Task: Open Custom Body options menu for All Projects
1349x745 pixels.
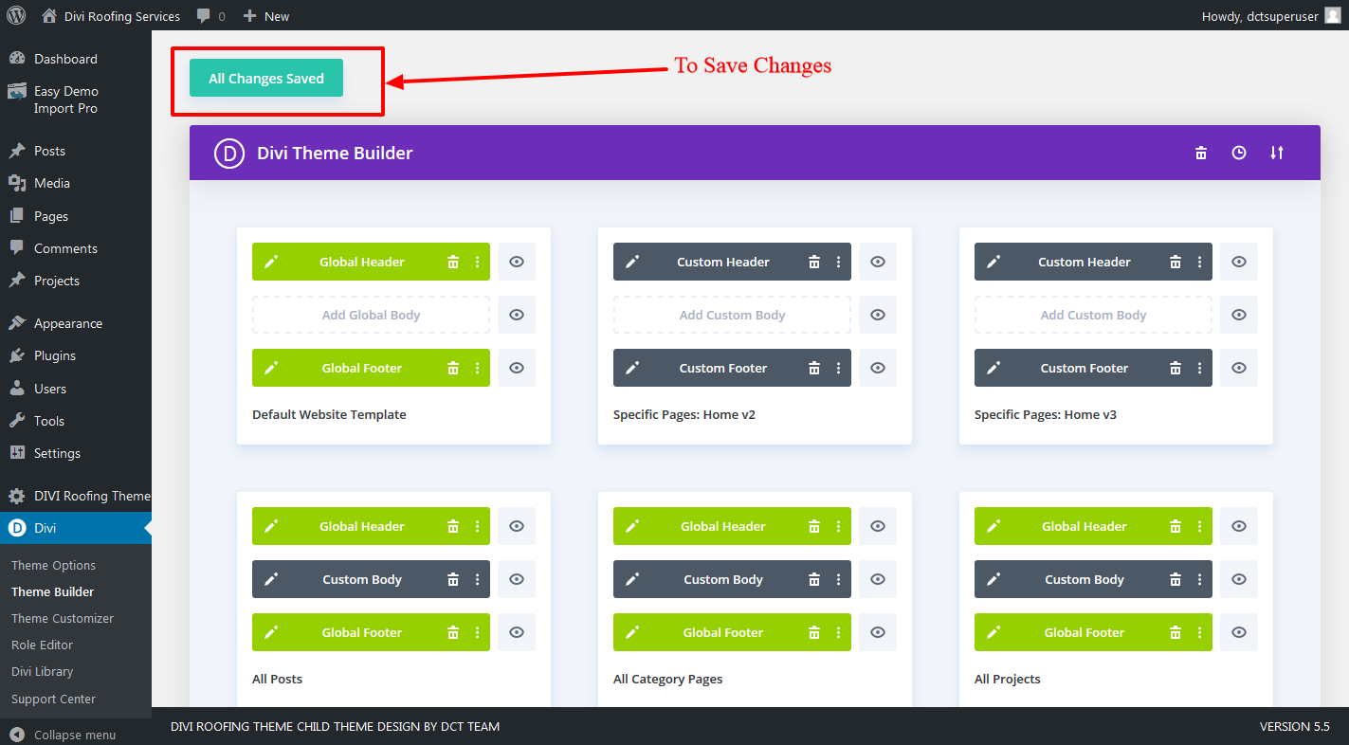Action: click(x=1199, y=579)
